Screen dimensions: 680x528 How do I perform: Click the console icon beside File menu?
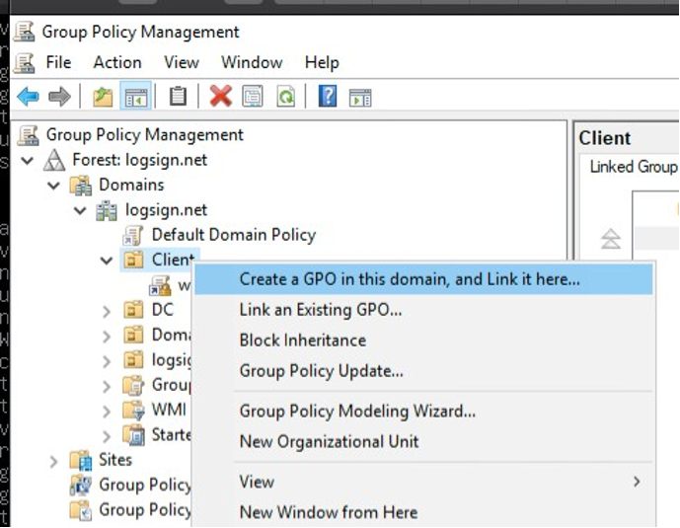25,63
